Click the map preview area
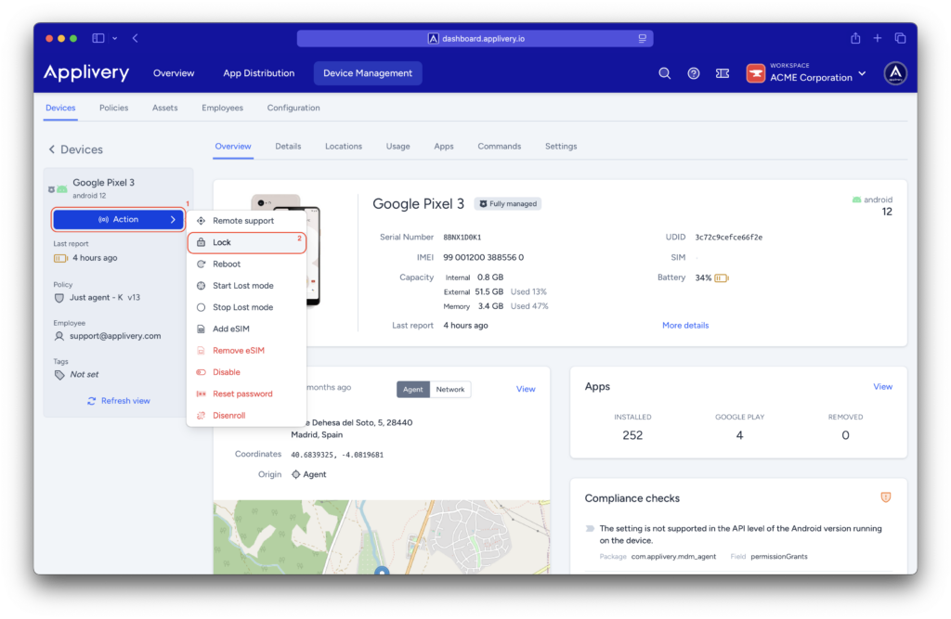Image resolution: width=951 pixels, height=619 pixels. click(382, 536)
